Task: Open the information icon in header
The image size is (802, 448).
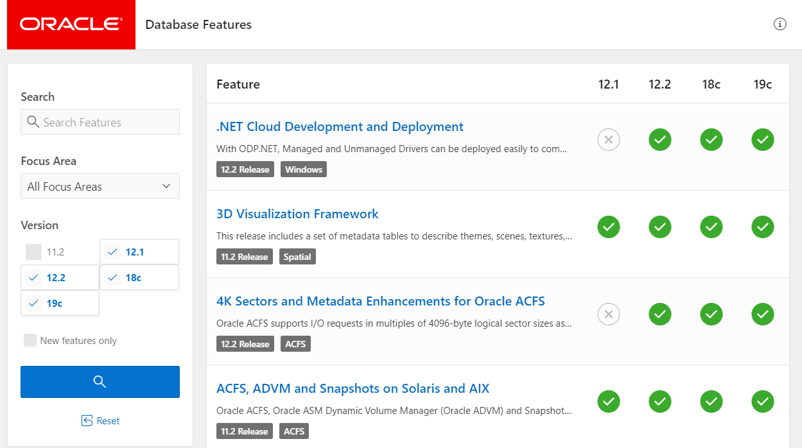Action: click(780, 24)
